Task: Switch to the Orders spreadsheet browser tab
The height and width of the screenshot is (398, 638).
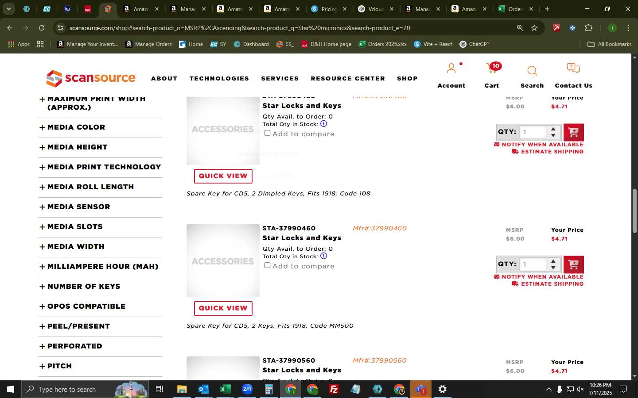Action: pyautogui.click(x=515, y=9)
